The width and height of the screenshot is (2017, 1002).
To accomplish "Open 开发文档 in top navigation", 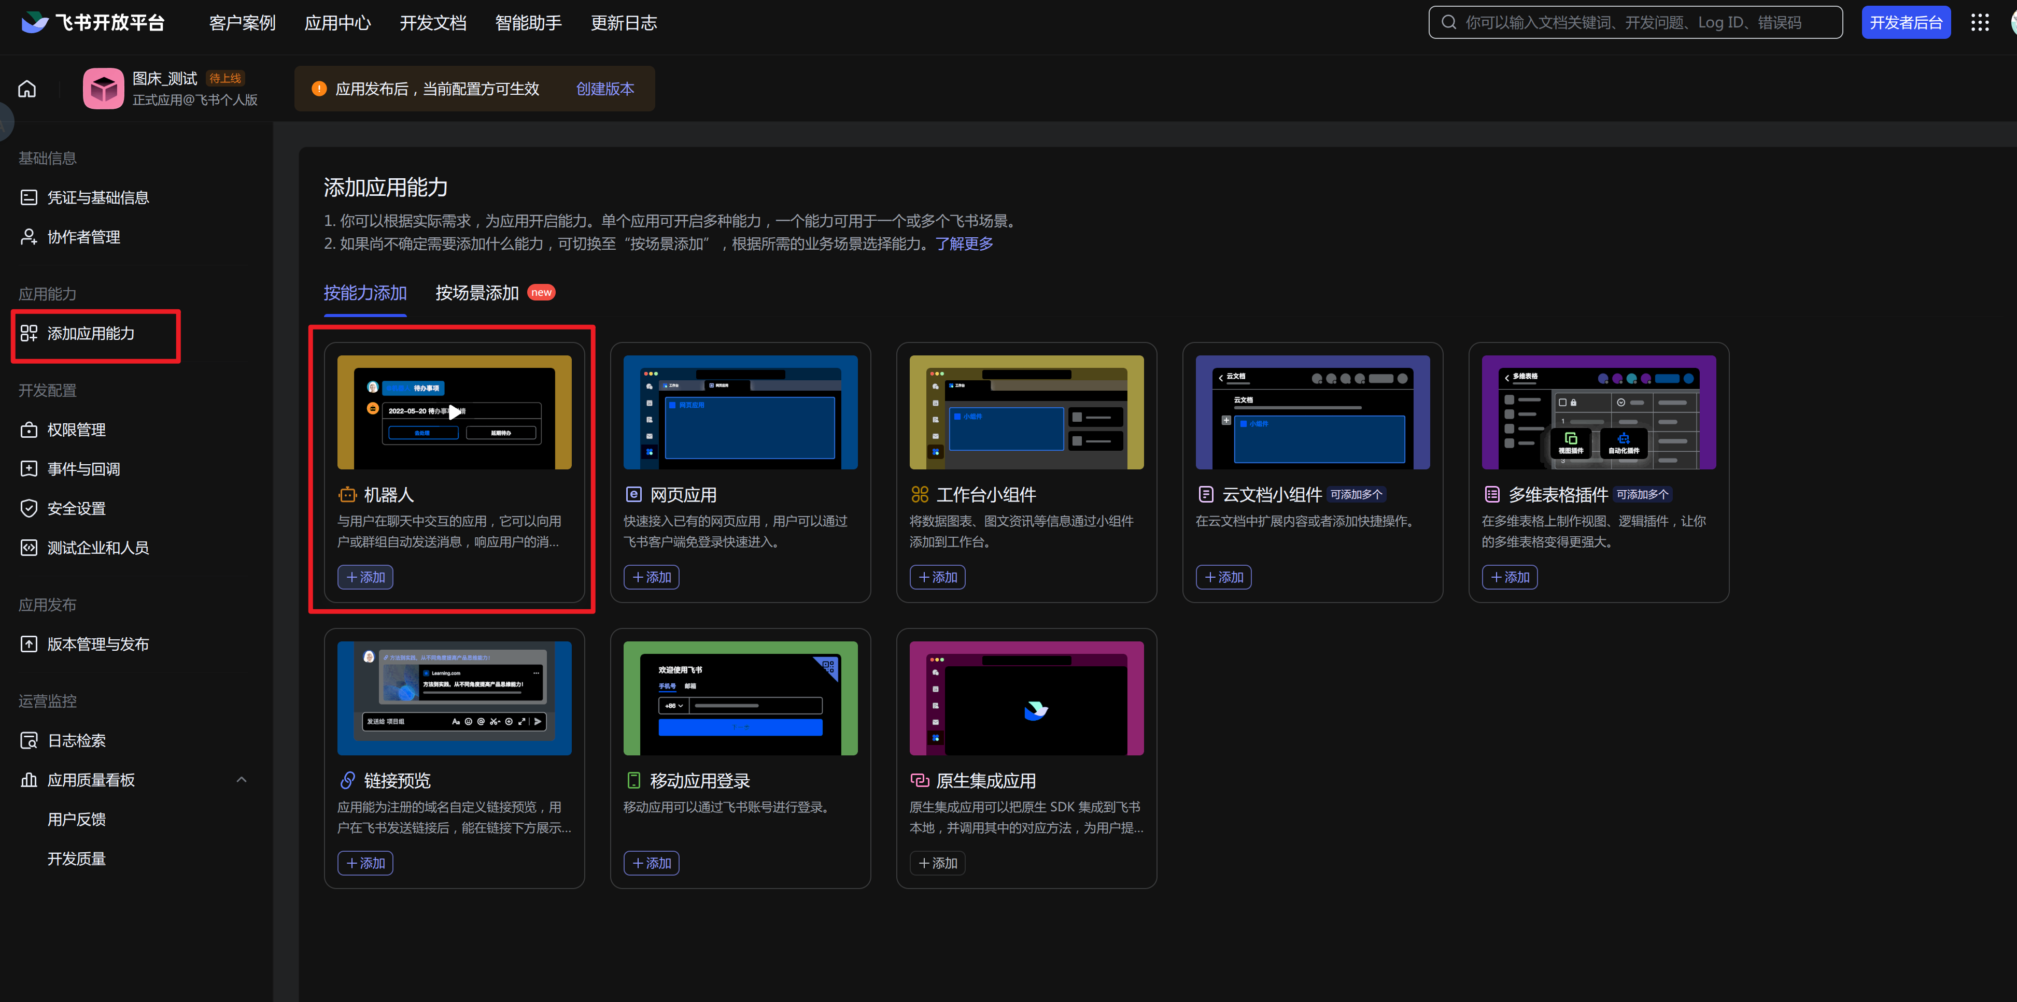I will pyautogui.click(x=433, y=23).
